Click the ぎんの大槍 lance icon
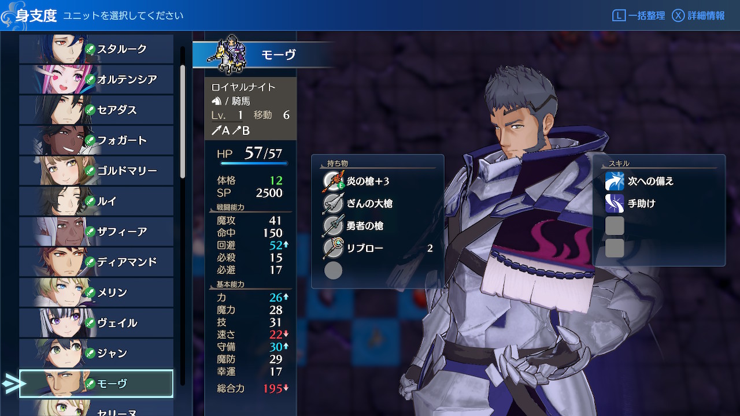The width and height of the screenshot is (740, 416). (334, 203)
